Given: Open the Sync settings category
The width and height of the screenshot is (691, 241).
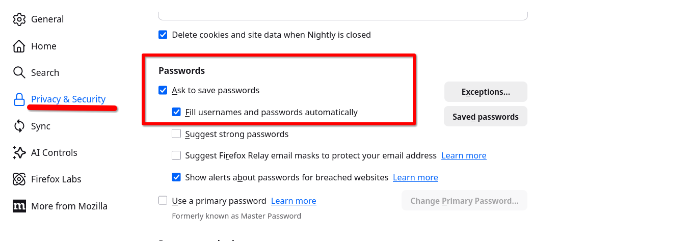Looking at the screenshot, I should click(x=41, y=126).
